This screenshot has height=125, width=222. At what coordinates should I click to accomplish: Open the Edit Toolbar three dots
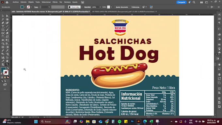5,89
